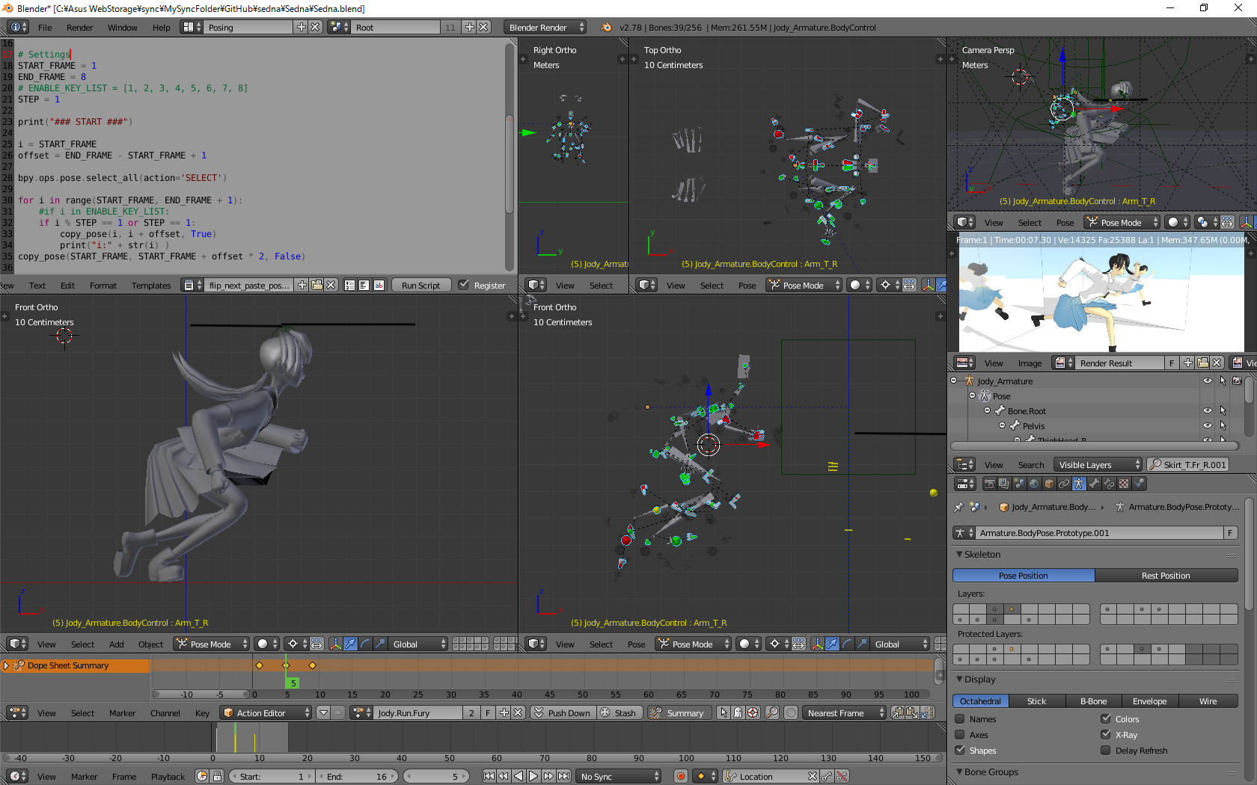This screenshot has width=1257, height=785.
Task: Click the Push Down button
Action: (x=562, y=712)
